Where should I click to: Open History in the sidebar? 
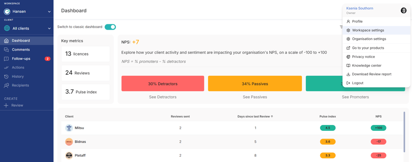click(27, 76)
